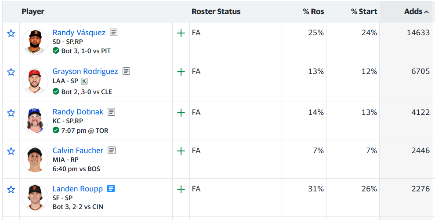
Task: Click Grayson Rodriguez's headshot photo
Action: (x=35, y=81)
